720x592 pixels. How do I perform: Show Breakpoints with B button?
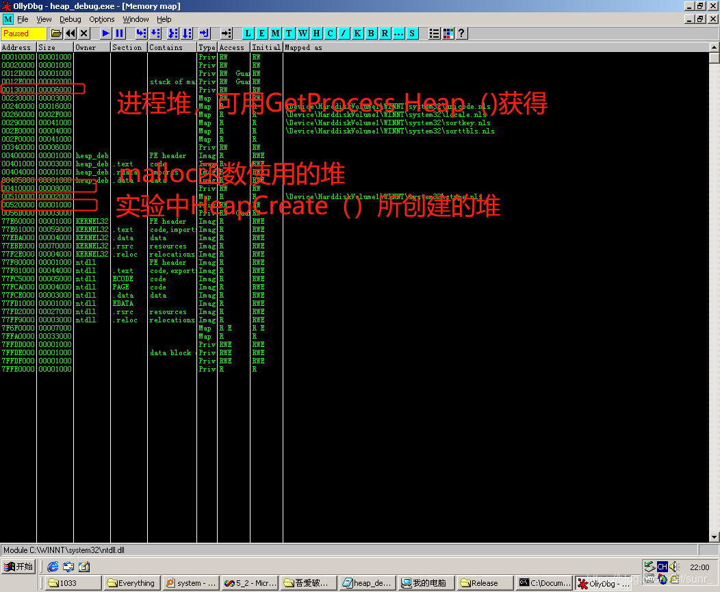coord(371,34)
